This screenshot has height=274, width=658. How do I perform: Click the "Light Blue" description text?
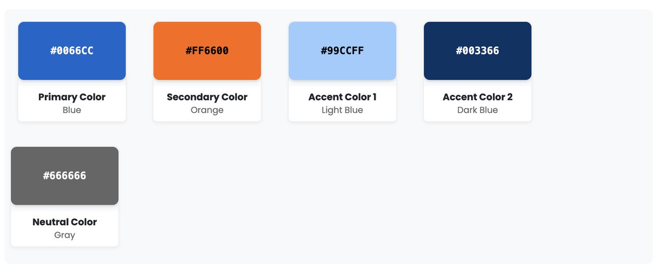click(x=342, y=110)
